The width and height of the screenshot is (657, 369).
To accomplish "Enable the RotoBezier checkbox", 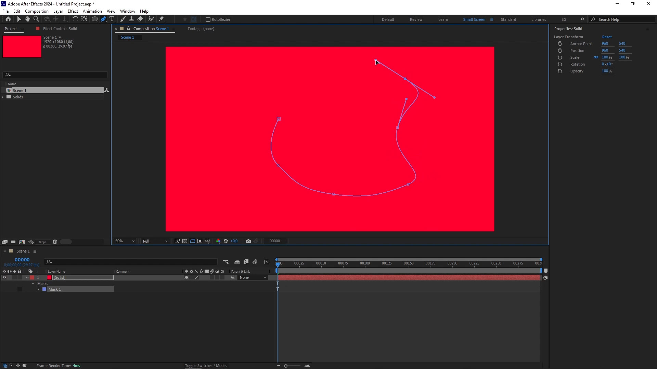I will [x=208, y=19].
